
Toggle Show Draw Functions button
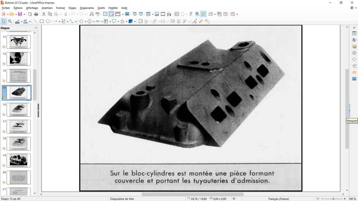[203, 14]
